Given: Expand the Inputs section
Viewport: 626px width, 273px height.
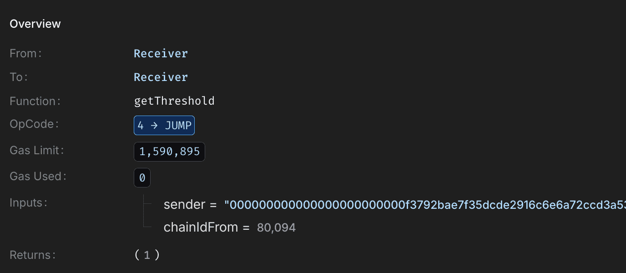Looking at the screenshot, I should tap(28, 202).
